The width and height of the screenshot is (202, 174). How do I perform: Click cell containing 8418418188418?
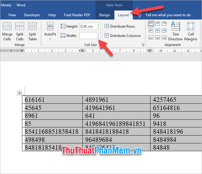(x=117, y=131)
